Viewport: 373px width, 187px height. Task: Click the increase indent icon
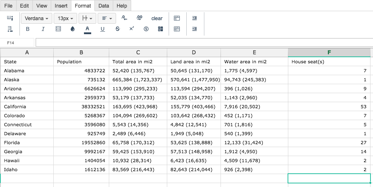(195, 18)
